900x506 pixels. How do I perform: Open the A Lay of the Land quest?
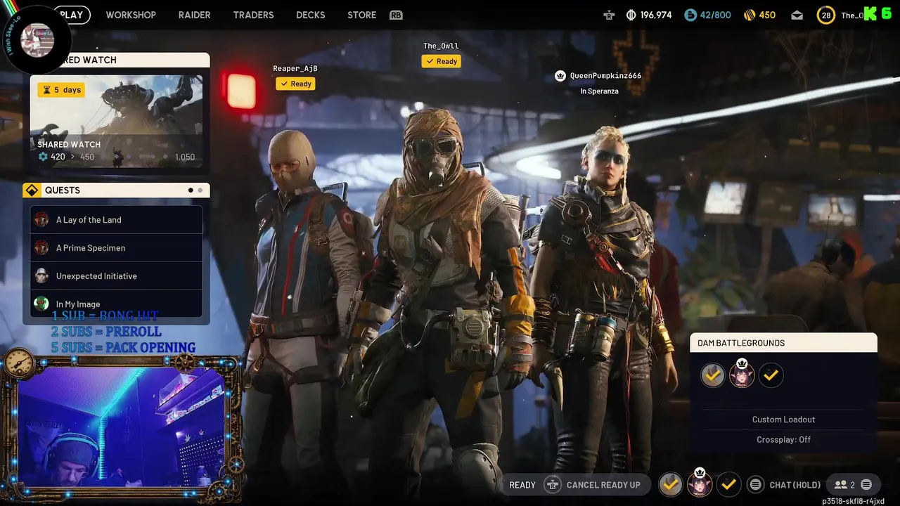coord(116,220)
